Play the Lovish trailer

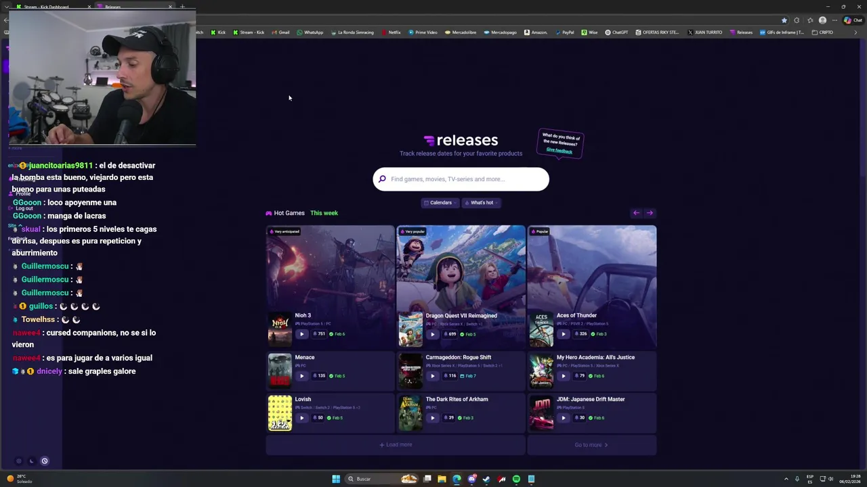pos(301,418)
